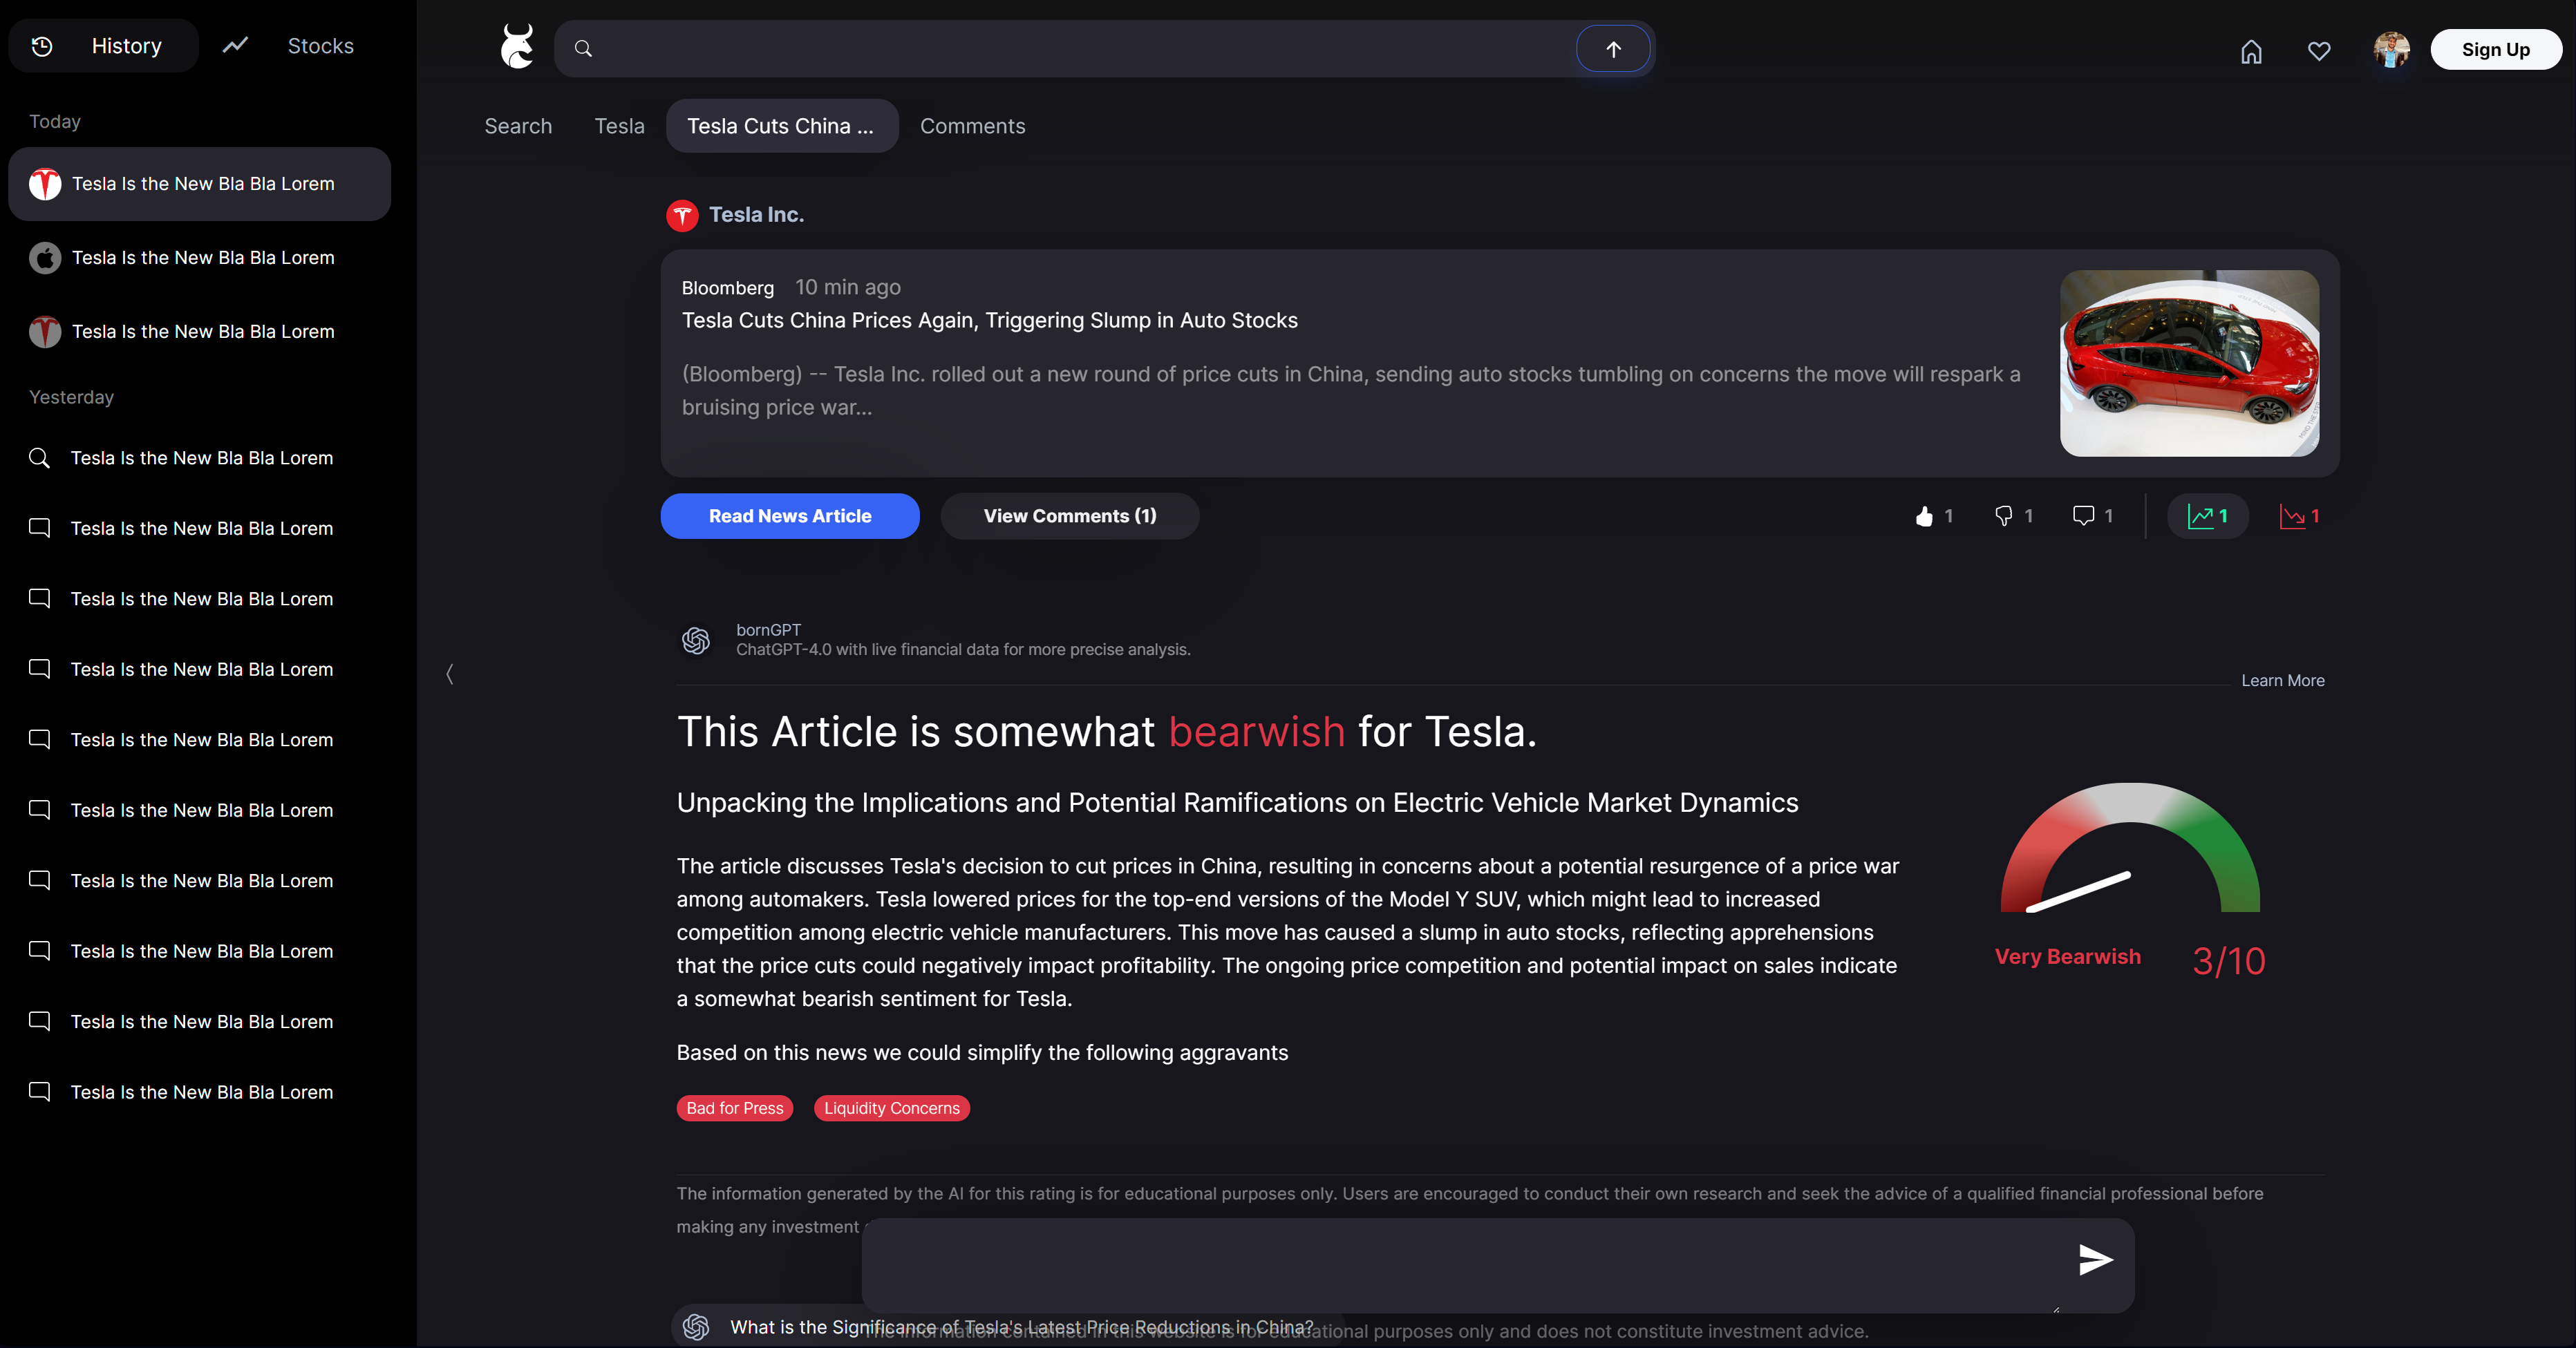Collapse the sidebar with the chevron arrow
The image size is (2576, 1348).
[450, 675]
